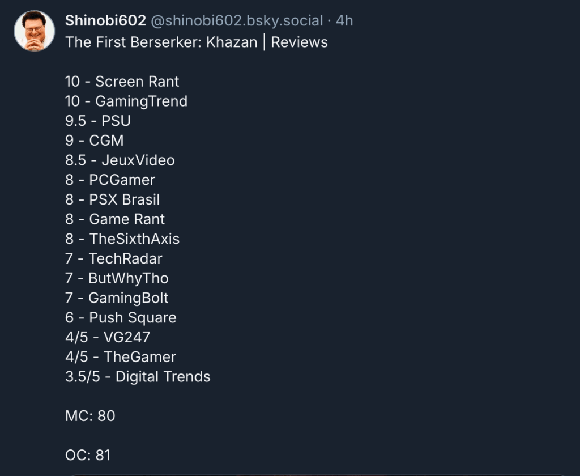Open the post via the 4h timestamp
Screen dimensions: 580x476
pyautogui.click(x=344, y=21)
